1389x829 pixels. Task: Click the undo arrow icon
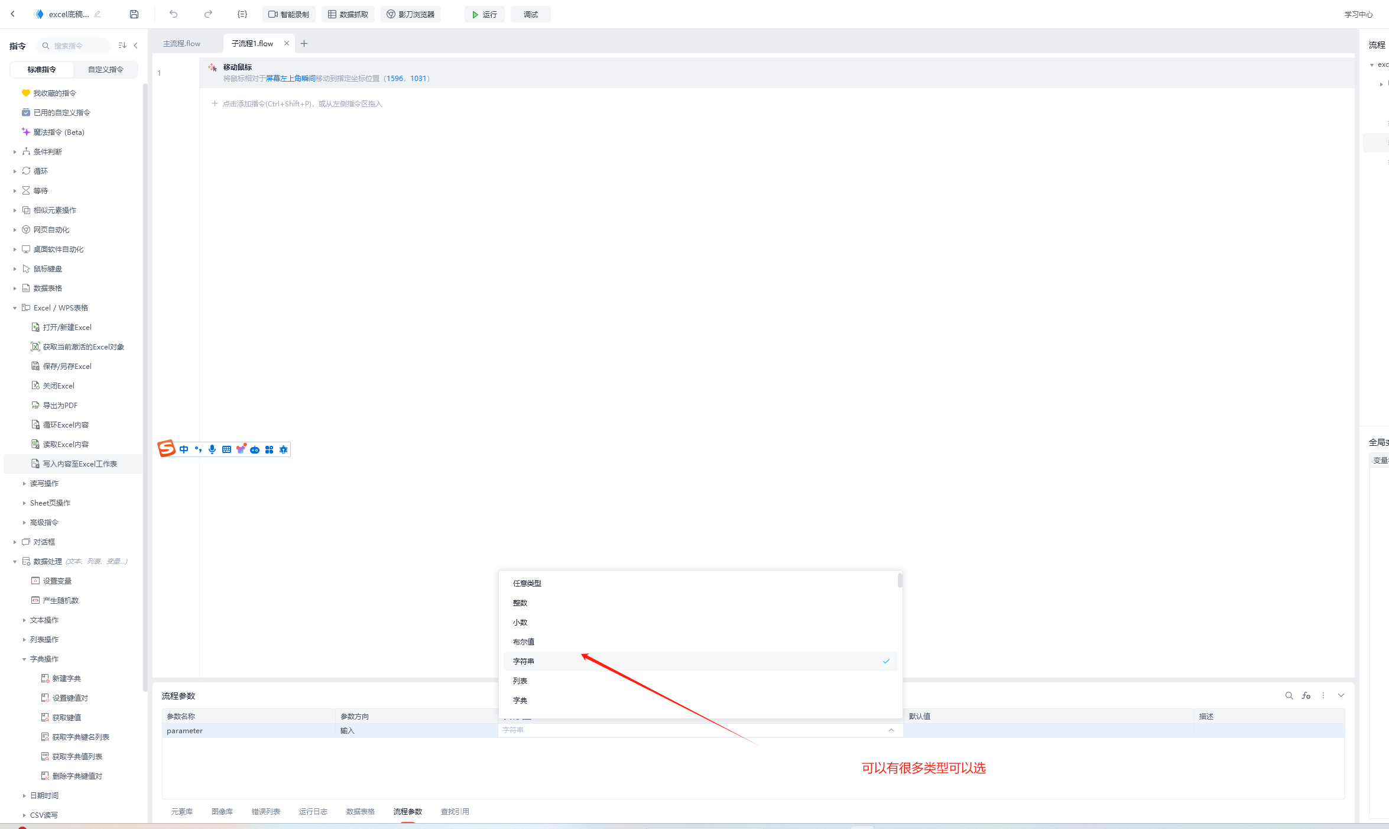[x=173, y=14]
